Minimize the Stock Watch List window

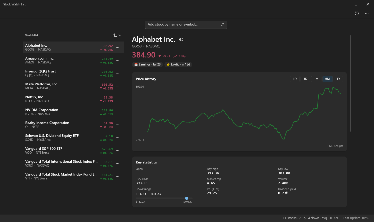point(344,4)
